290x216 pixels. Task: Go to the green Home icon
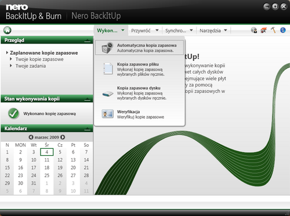(8, 30)
